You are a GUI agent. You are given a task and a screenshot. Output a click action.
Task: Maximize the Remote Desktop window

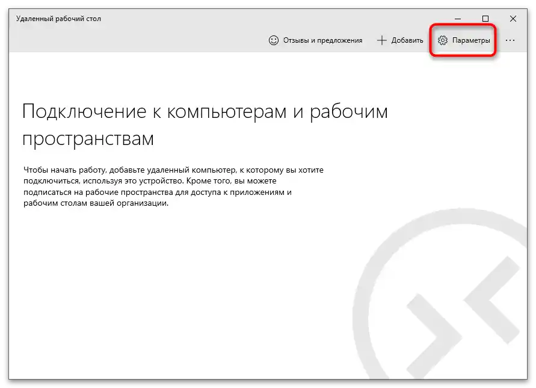coord(485,19)
